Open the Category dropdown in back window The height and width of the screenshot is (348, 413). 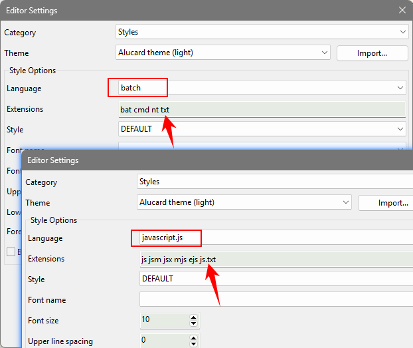[262, 32]
